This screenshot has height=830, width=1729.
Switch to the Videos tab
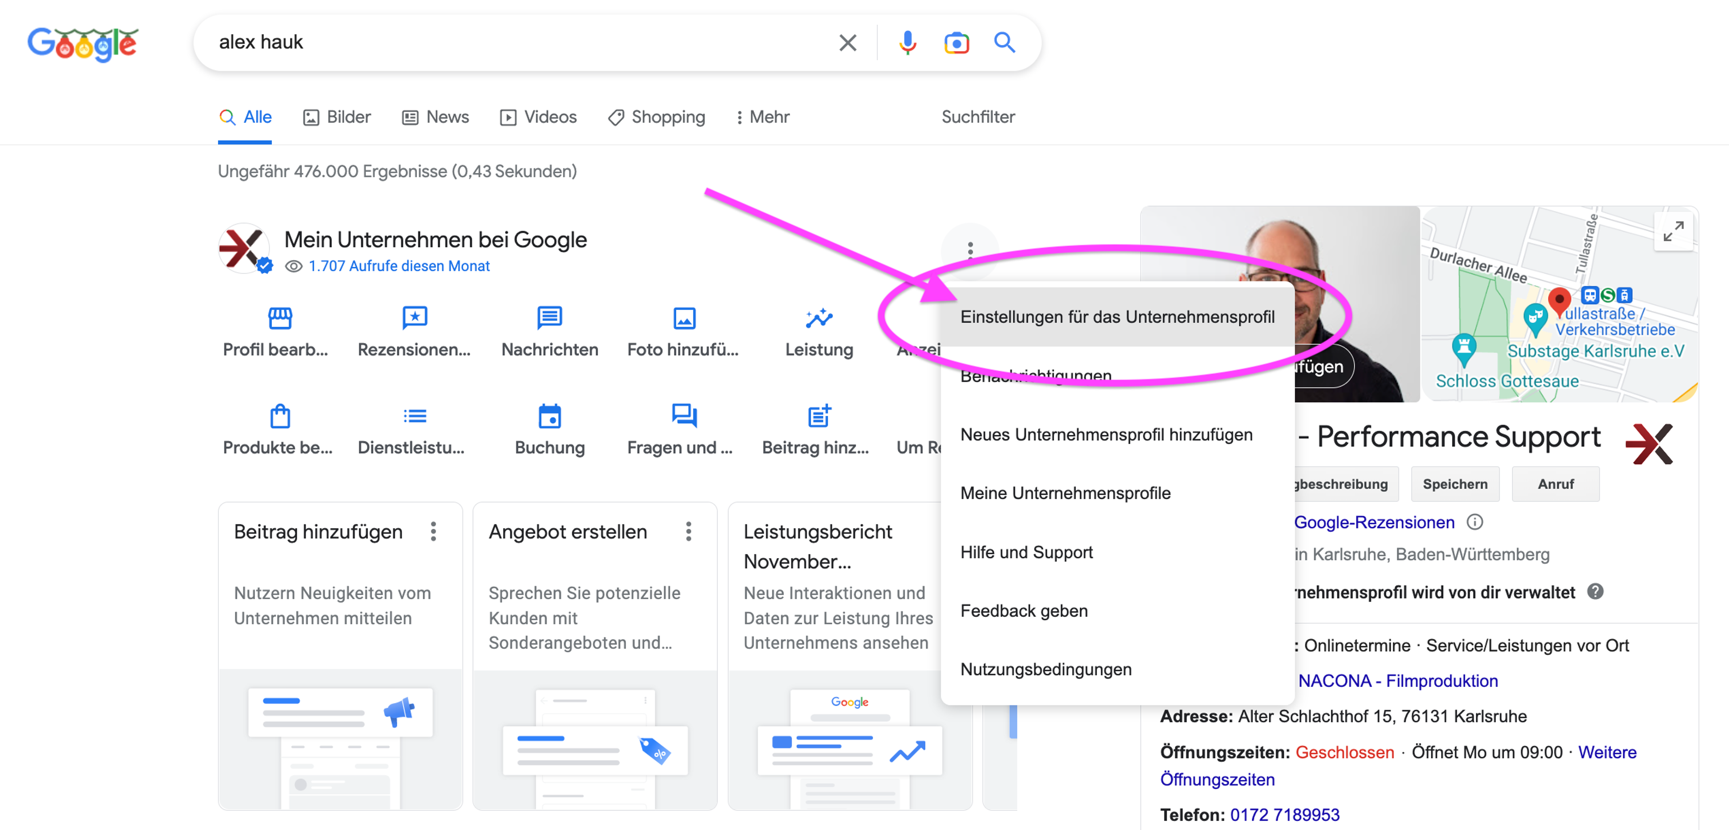pos(539,117)
